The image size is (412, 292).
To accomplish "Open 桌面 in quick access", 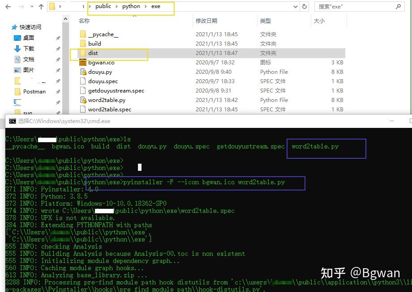I will (x=28, y=38).
